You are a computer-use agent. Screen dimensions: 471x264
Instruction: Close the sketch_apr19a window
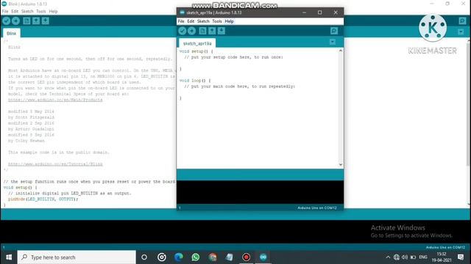click(x=336, y=12)
